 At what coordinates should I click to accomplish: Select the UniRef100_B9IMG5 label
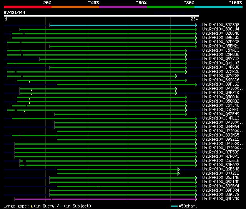point(221,135)
